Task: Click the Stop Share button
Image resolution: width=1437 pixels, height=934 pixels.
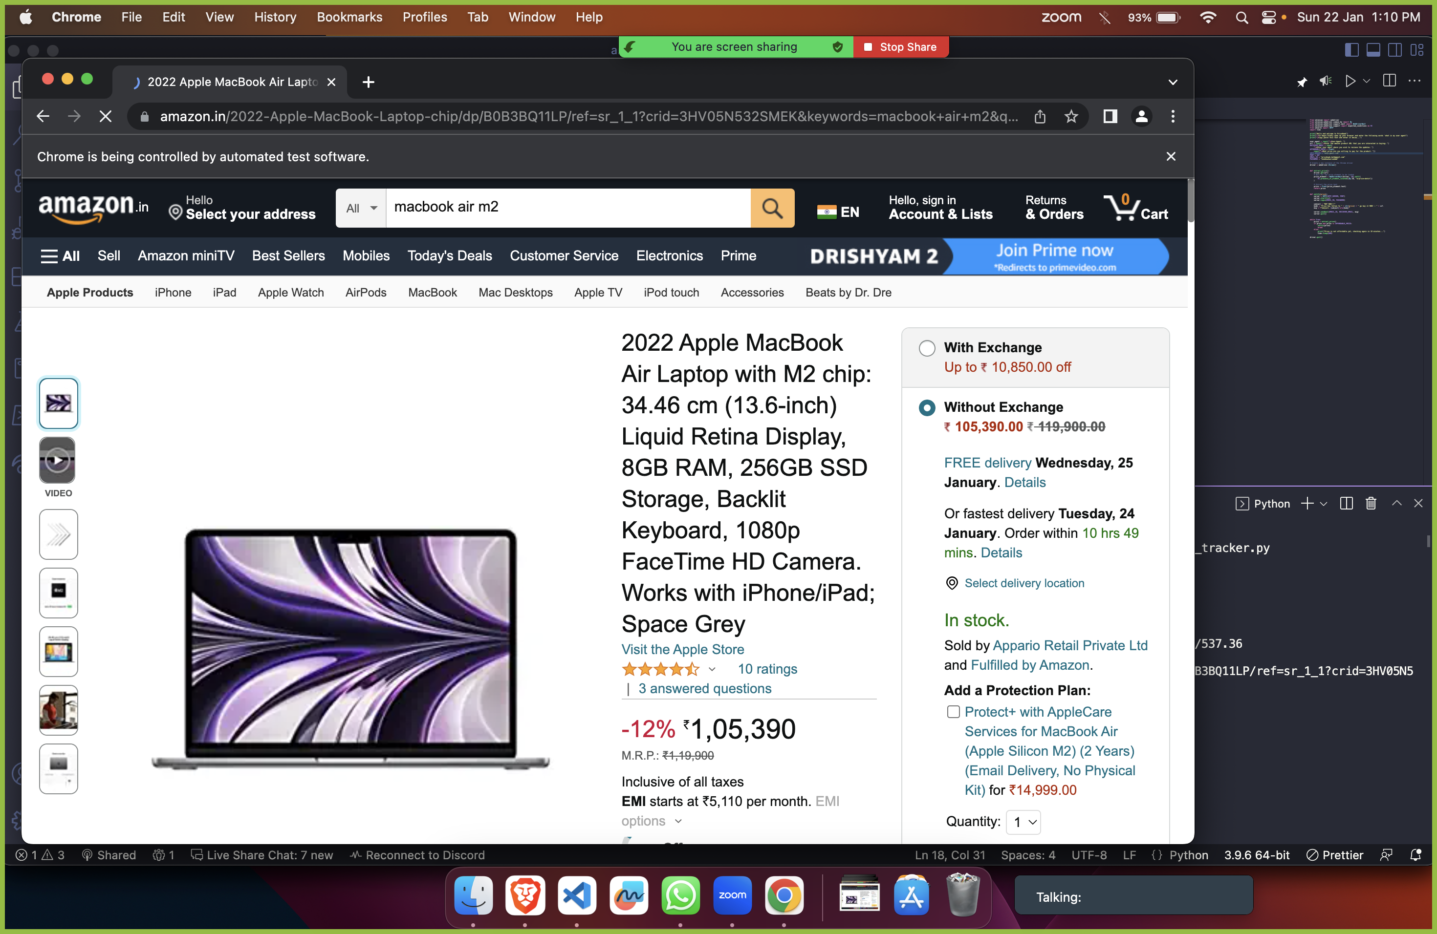Action: click(x=900, y=47)
